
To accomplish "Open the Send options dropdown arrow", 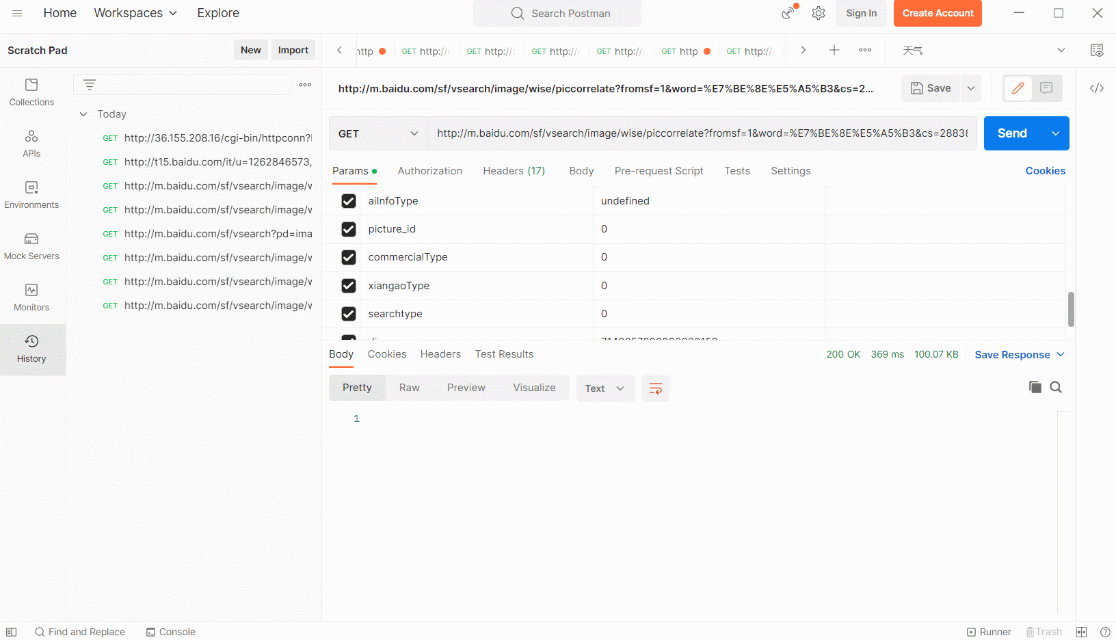I will (1056, 133).
